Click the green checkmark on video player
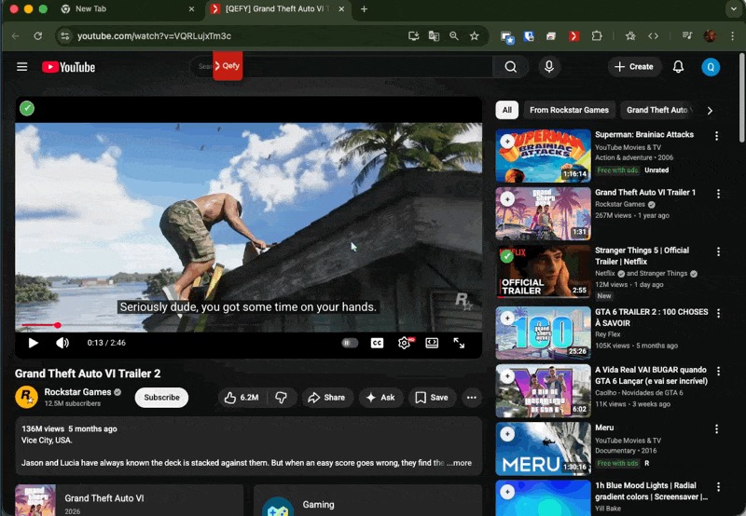 (27, 108)
